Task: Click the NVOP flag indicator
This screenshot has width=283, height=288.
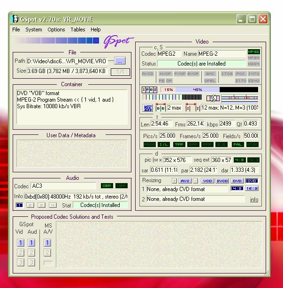Action: pos(165,74)
